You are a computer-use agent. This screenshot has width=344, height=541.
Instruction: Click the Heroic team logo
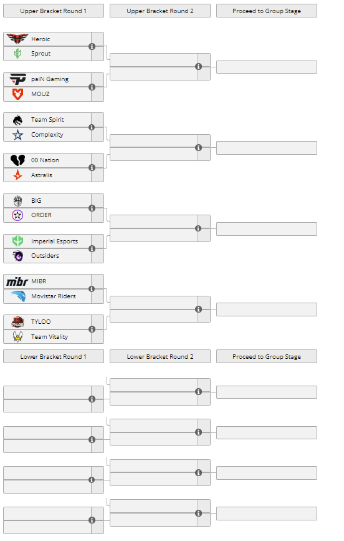click(17, 39)
